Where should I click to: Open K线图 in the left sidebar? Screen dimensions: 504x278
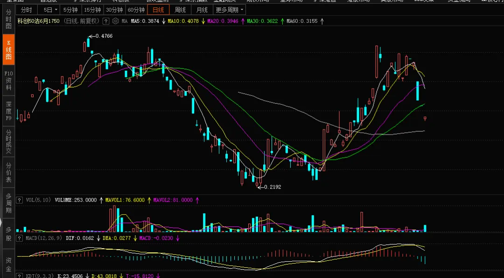point(9,50)
